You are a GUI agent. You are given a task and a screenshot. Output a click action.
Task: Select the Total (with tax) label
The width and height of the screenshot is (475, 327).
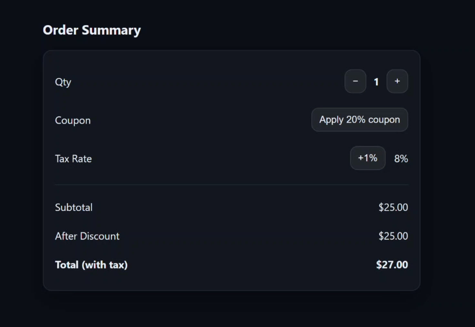click(91, 265)
